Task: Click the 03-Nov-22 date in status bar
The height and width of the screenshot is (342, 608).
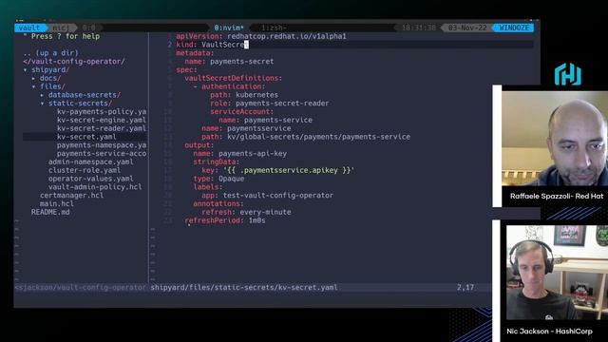Action: pos(467,28)
